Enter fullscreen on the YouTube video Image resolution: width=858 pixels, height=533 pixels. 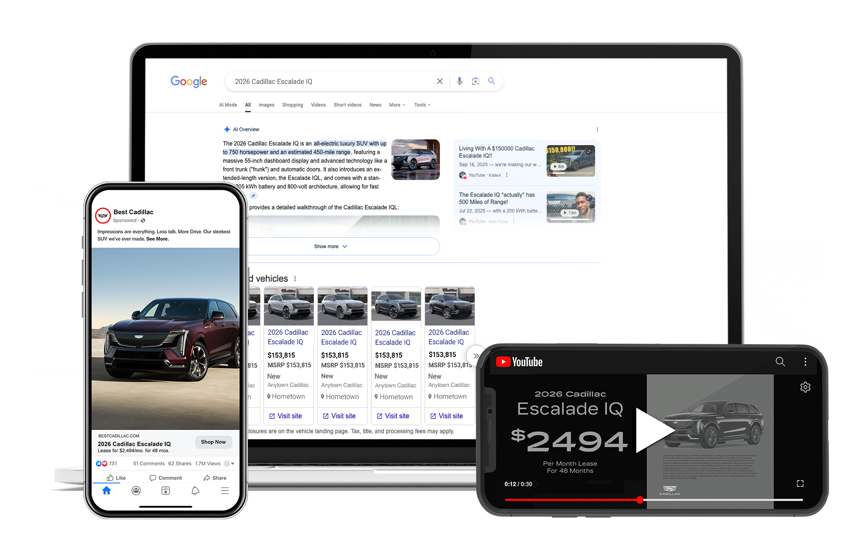[x=800, y=483]
